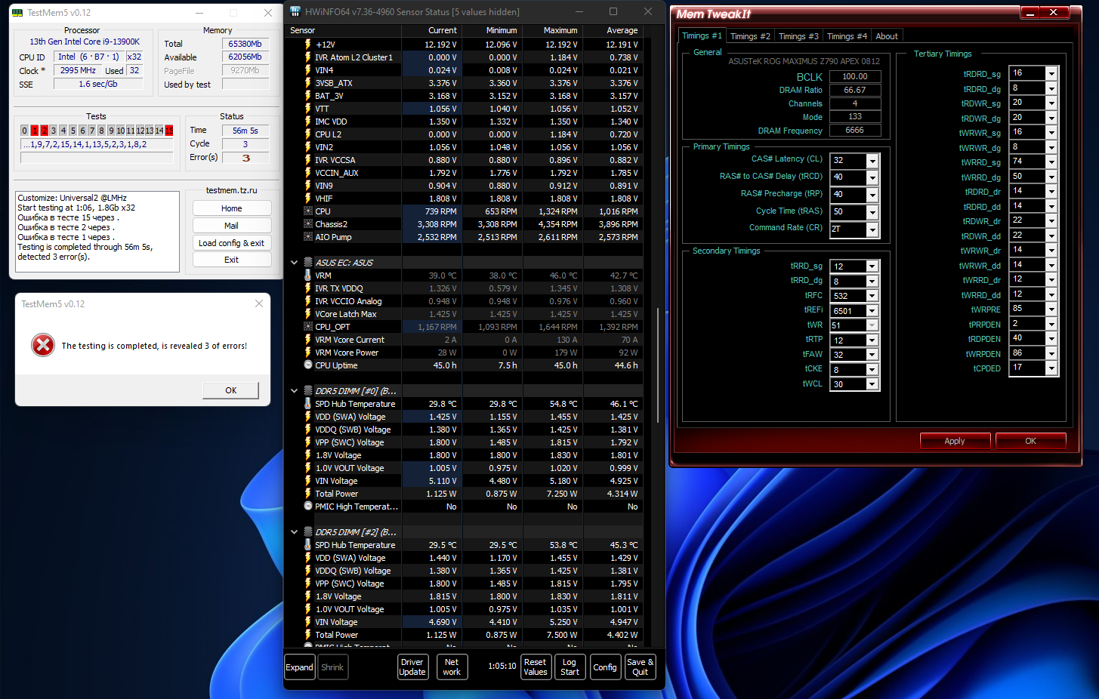Click the Total Power icon under DIMM [#0]
Image resolution: width=1099 pixels, height=699 pixels.
coord(307,494)
